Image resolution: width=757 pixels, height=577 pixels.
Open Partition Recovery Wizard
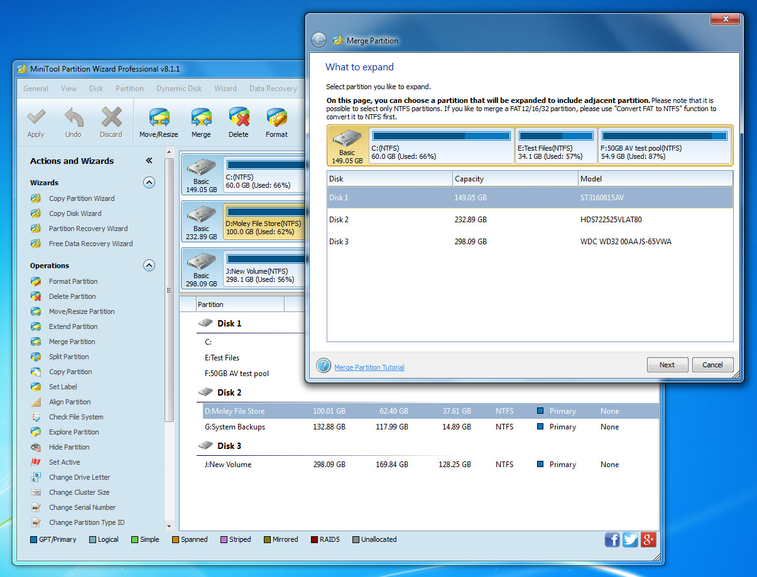(x=88, y=229)
